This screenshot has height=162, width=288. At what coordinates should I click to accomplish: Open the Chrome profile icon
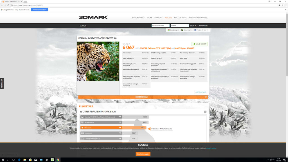(269, 1)
